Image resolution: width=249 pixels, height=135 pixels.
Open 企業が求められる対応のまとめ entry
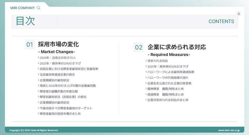(168, 100)
